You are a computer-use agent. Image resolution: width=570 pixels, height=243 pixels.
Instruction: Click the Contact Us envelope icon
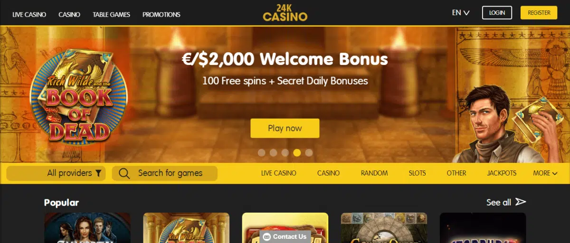point(267,236)
